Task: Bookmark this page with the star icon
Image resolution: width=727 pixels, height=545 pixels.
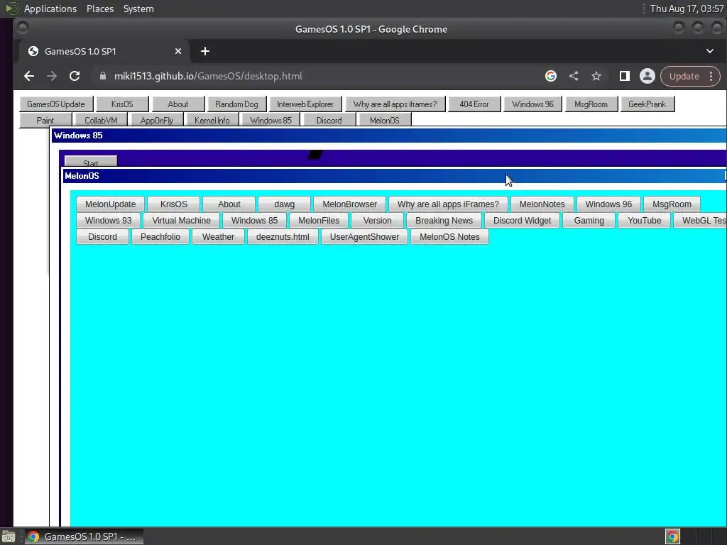Action: coord(596,76)
